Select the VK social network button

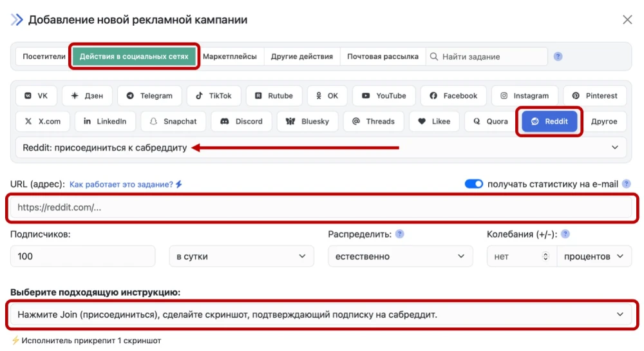pos(36,96)
